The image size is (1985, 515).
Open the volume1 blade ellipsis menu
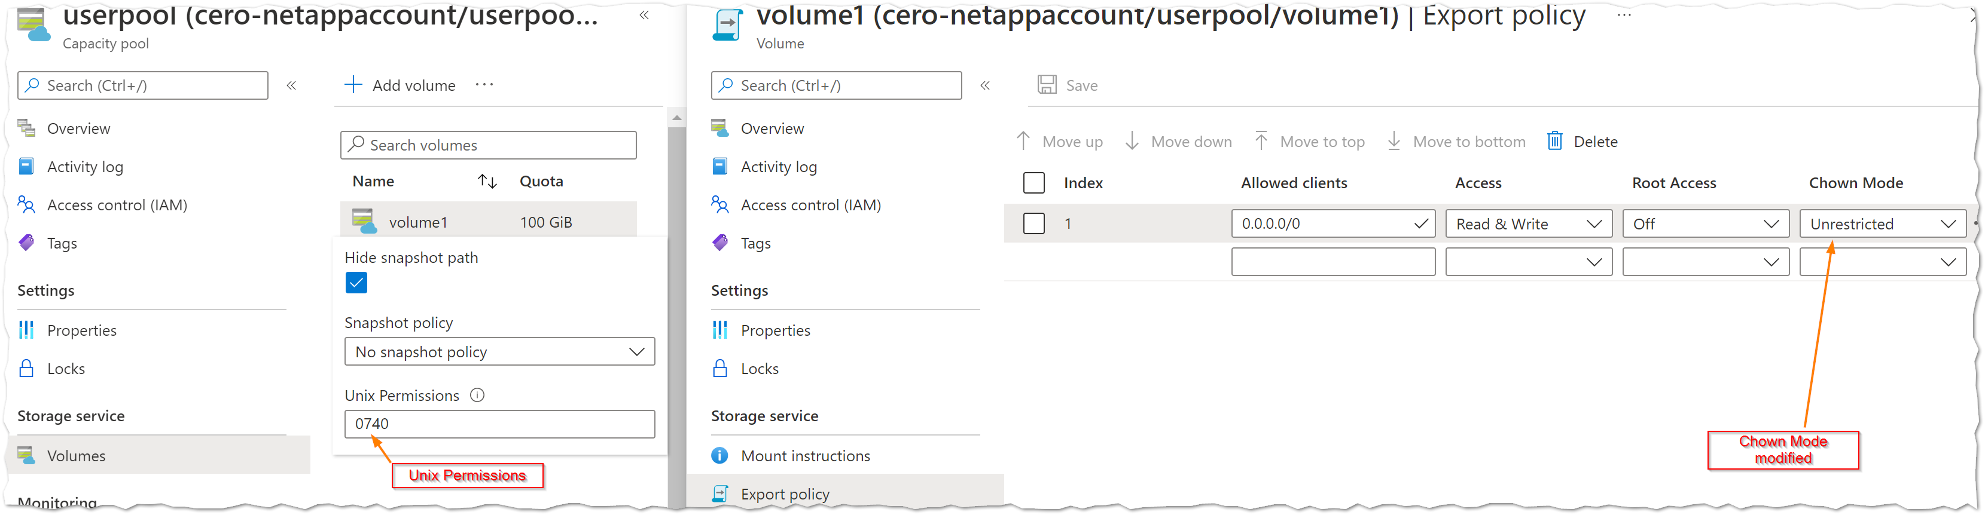[x=1624, y=14]
